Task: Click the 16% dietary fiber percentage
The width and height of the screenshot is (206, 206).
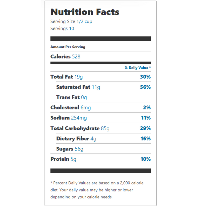Action: (145, 138)
